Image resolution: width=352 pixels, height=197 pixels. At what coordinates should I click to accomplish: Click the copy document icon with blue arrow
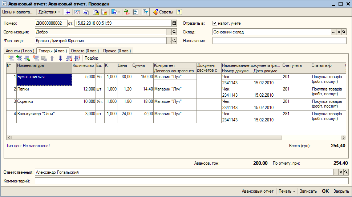point(86,12)
